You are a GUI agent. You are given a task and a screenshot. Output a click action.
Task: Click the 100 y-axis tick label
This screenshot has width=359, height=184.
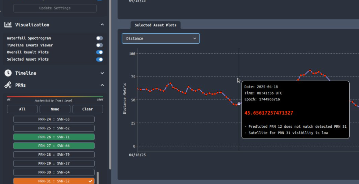[x=132, y=54]
